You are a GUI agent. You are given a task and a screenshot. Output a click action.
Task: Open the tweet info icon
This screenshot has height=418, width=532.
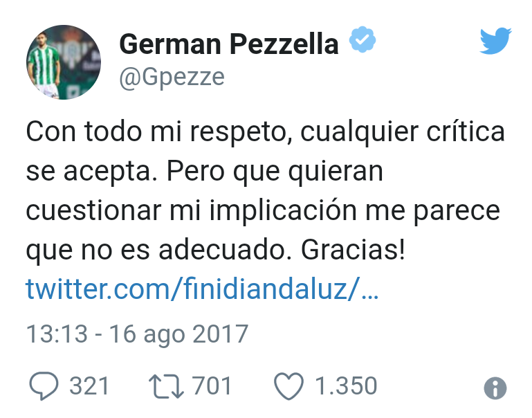click(x=495, y=388)
